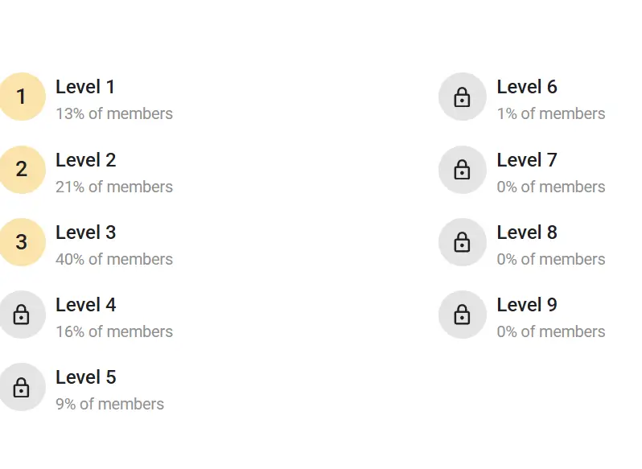Screen dimensions: 642x469
Task: Select the Level 1 heading
Action: pos(85,87)
